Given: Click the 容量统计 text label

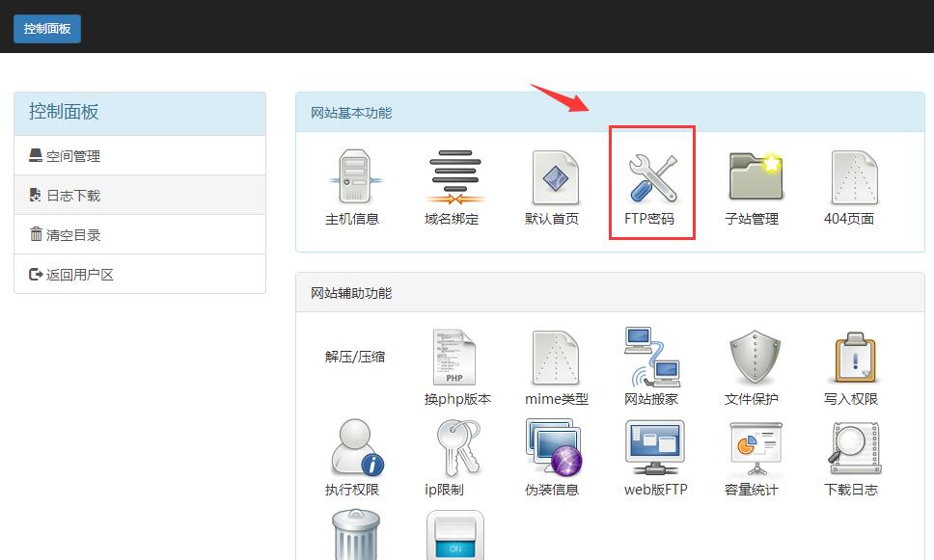Looking at the screenshot, I should pos(751,490).
